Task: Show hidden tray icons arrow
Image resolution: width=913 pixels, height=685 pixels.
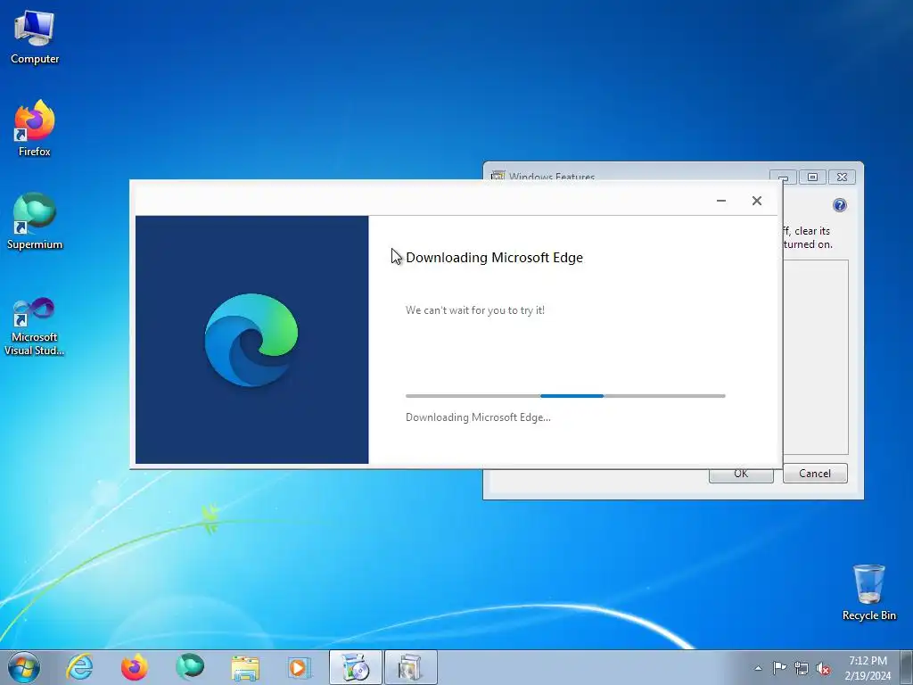Action: click(758, 668)
